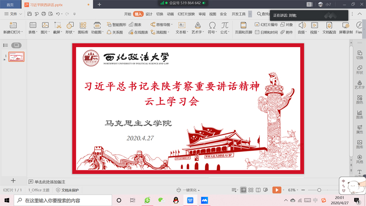Switch to normal view in status bar
Screen dimensions: 366x206
click(243, 190)
